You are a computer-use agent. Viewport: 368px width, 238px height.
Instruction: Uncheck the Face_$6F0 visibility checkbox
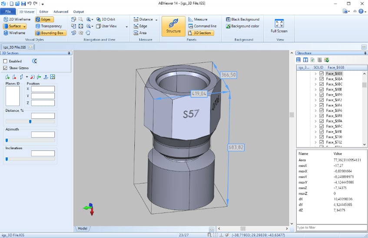322,95
